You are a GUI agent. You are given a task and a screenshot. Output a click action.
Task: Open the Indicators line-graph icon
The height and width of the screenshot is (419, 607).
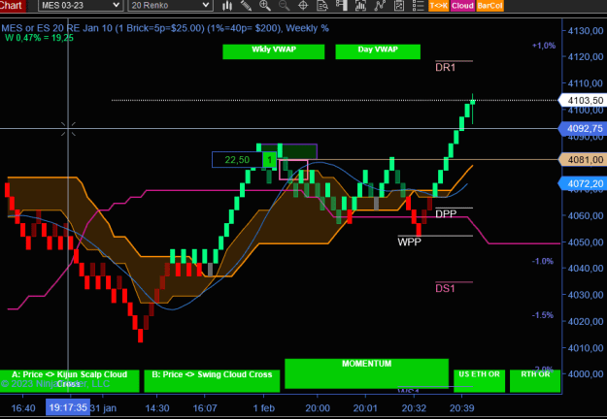coord(380,6)
